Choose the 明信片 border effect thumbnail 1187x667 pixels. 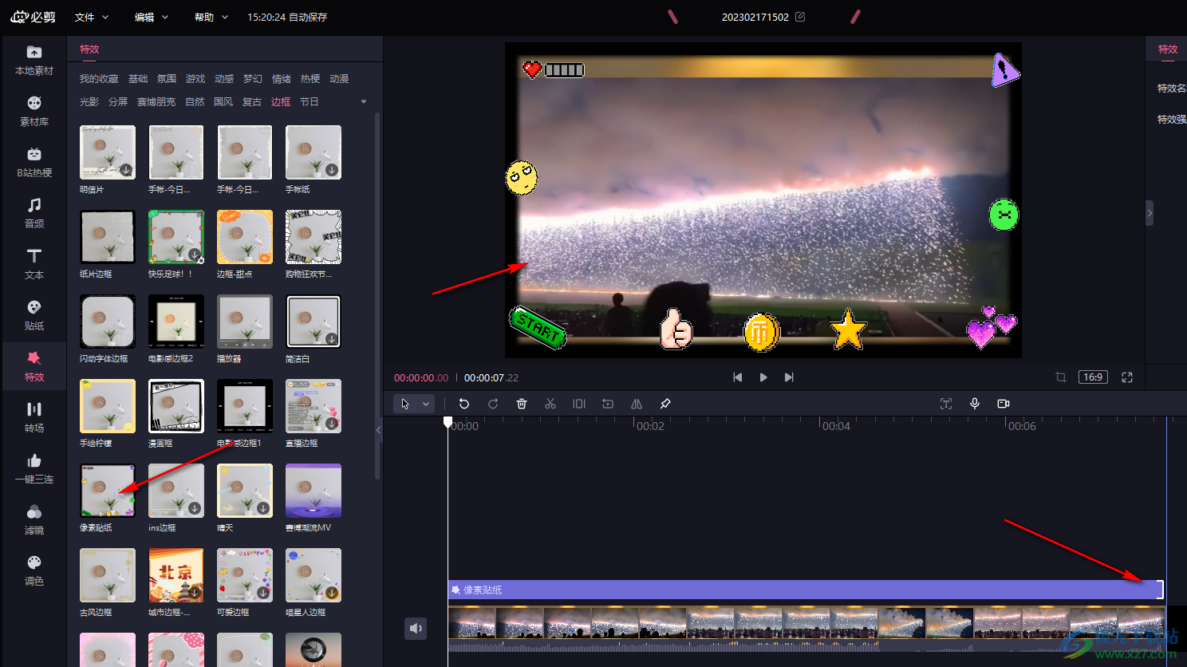(108, 152)
